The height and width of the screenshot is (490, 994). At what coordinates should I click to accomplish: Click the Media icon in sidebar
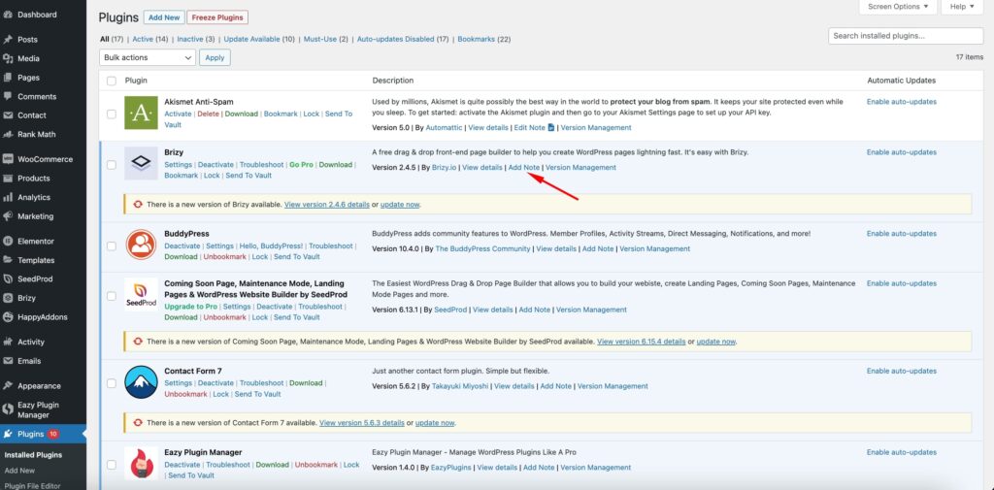click(8, 58)
